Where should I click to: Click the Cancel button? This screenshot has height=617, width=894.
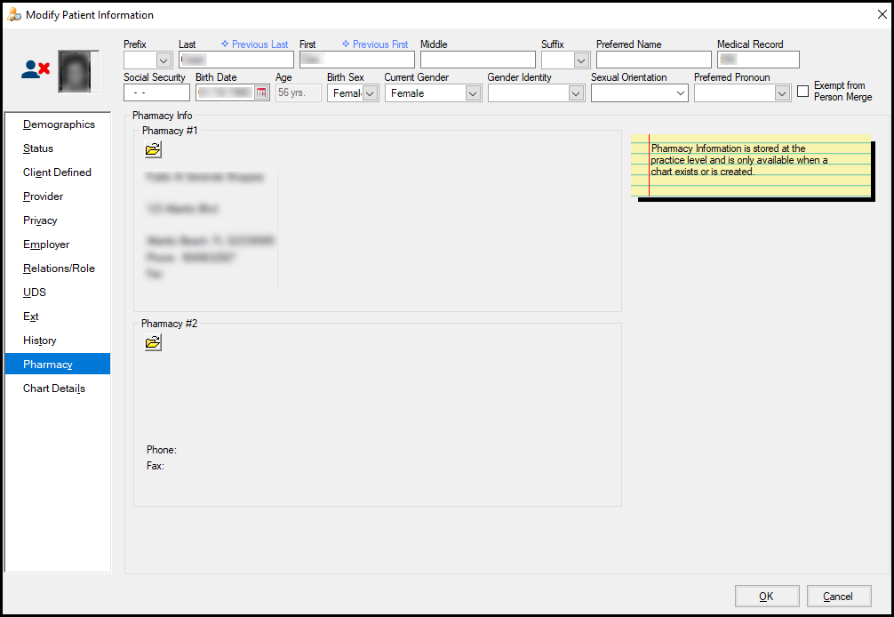click(x=839, y=597)
